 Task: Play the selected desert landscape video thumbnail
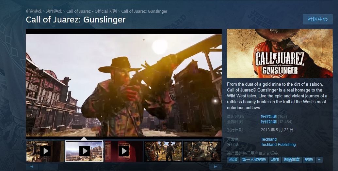tap(84, 151)
